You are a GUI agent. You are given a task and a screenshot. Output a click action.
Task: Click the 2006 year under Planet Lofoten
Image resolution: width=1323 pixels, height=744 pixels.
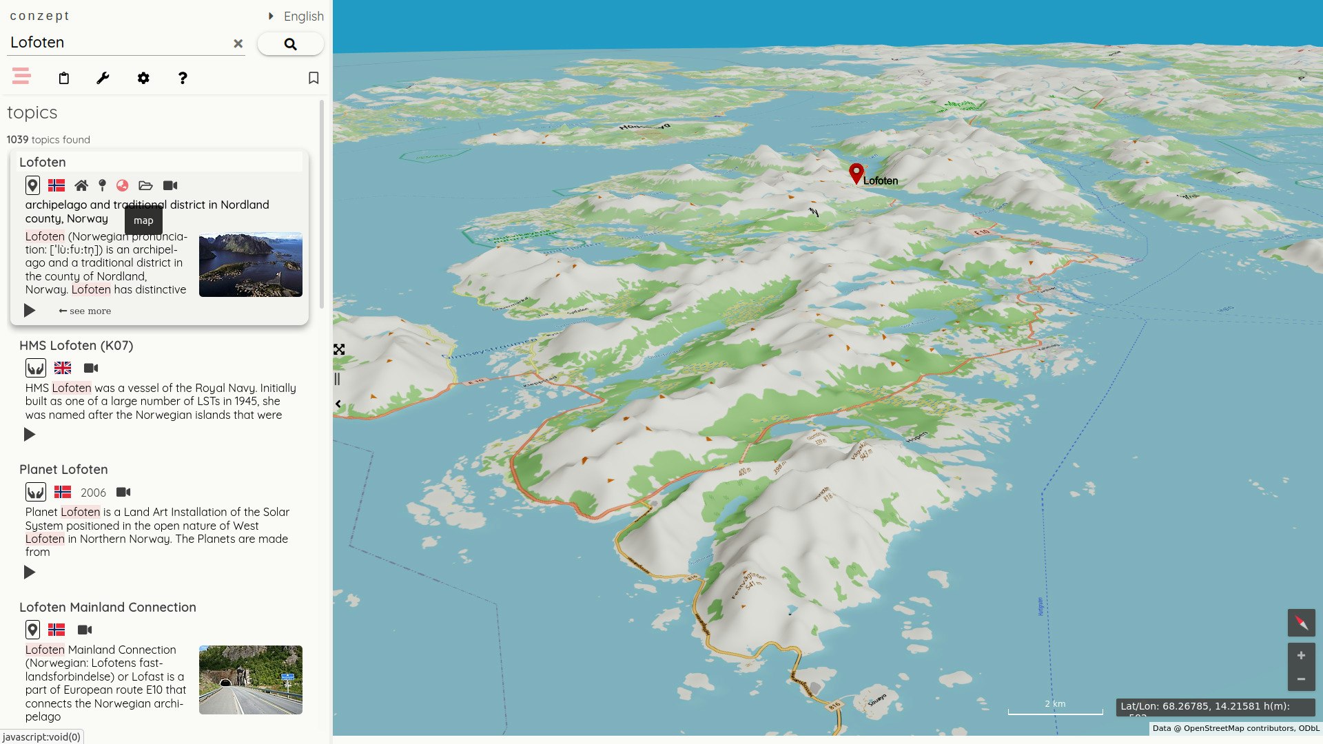point(93,493)
